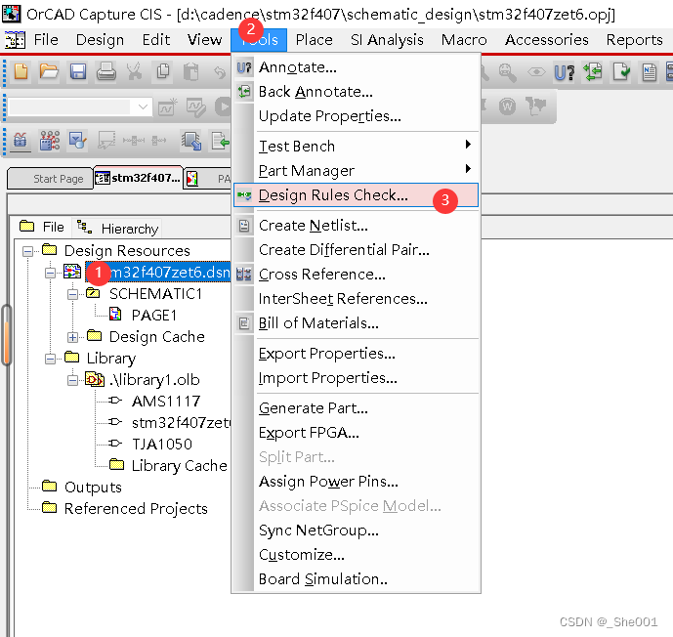Open the Design menu
This screenshot has width=673, height=637.
point(100,40)
